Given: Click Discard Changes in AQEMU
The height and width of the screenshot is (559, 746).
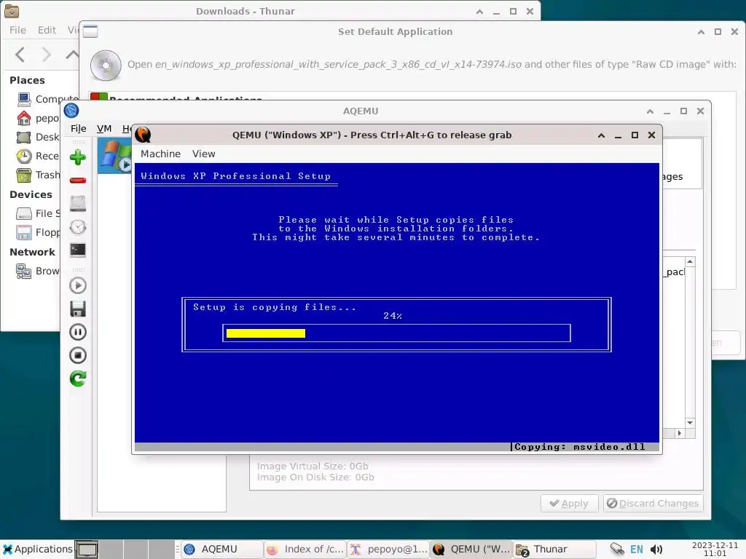Looking at the screenshot, I should [x=653, y=504].
